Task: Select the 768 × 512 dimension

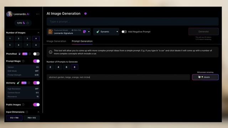Action: pos(32,118)
